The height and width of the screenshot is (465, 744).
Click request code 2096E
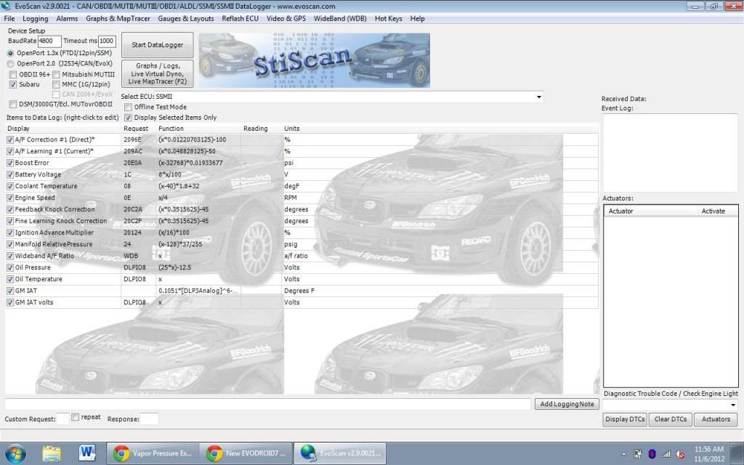133,140
